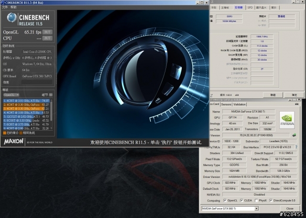Click the MAXON logo in CINEBENCH footer
Viewport: 306px width, 218px height.
(x=14, y=142)
